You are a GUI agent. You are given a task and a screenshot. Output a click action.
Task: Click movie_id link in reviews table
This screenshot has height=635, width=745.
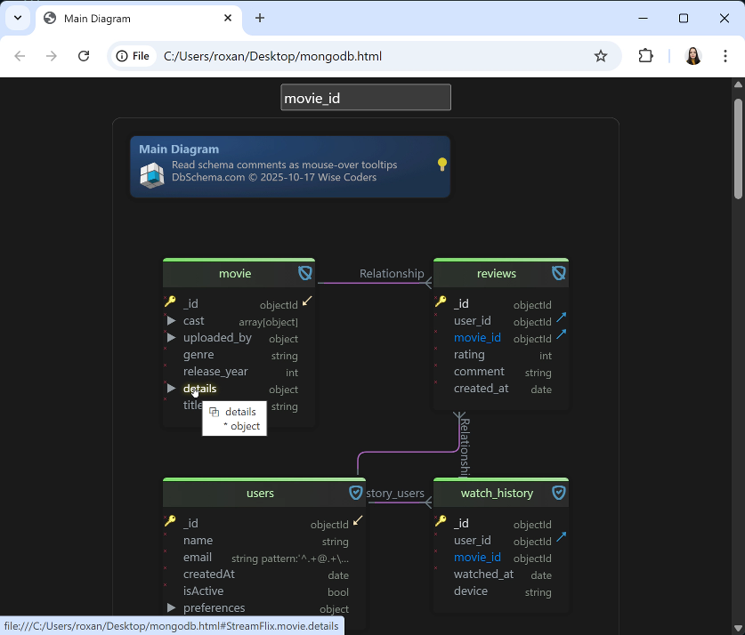pyautogui.click(x=477, y=337)
